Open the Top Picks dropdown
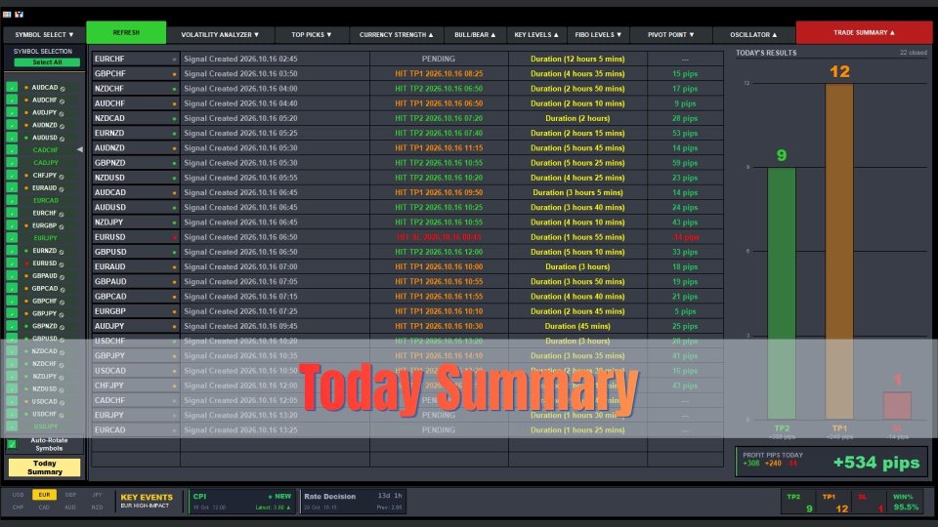938x527 pixels. coord(312,35)
